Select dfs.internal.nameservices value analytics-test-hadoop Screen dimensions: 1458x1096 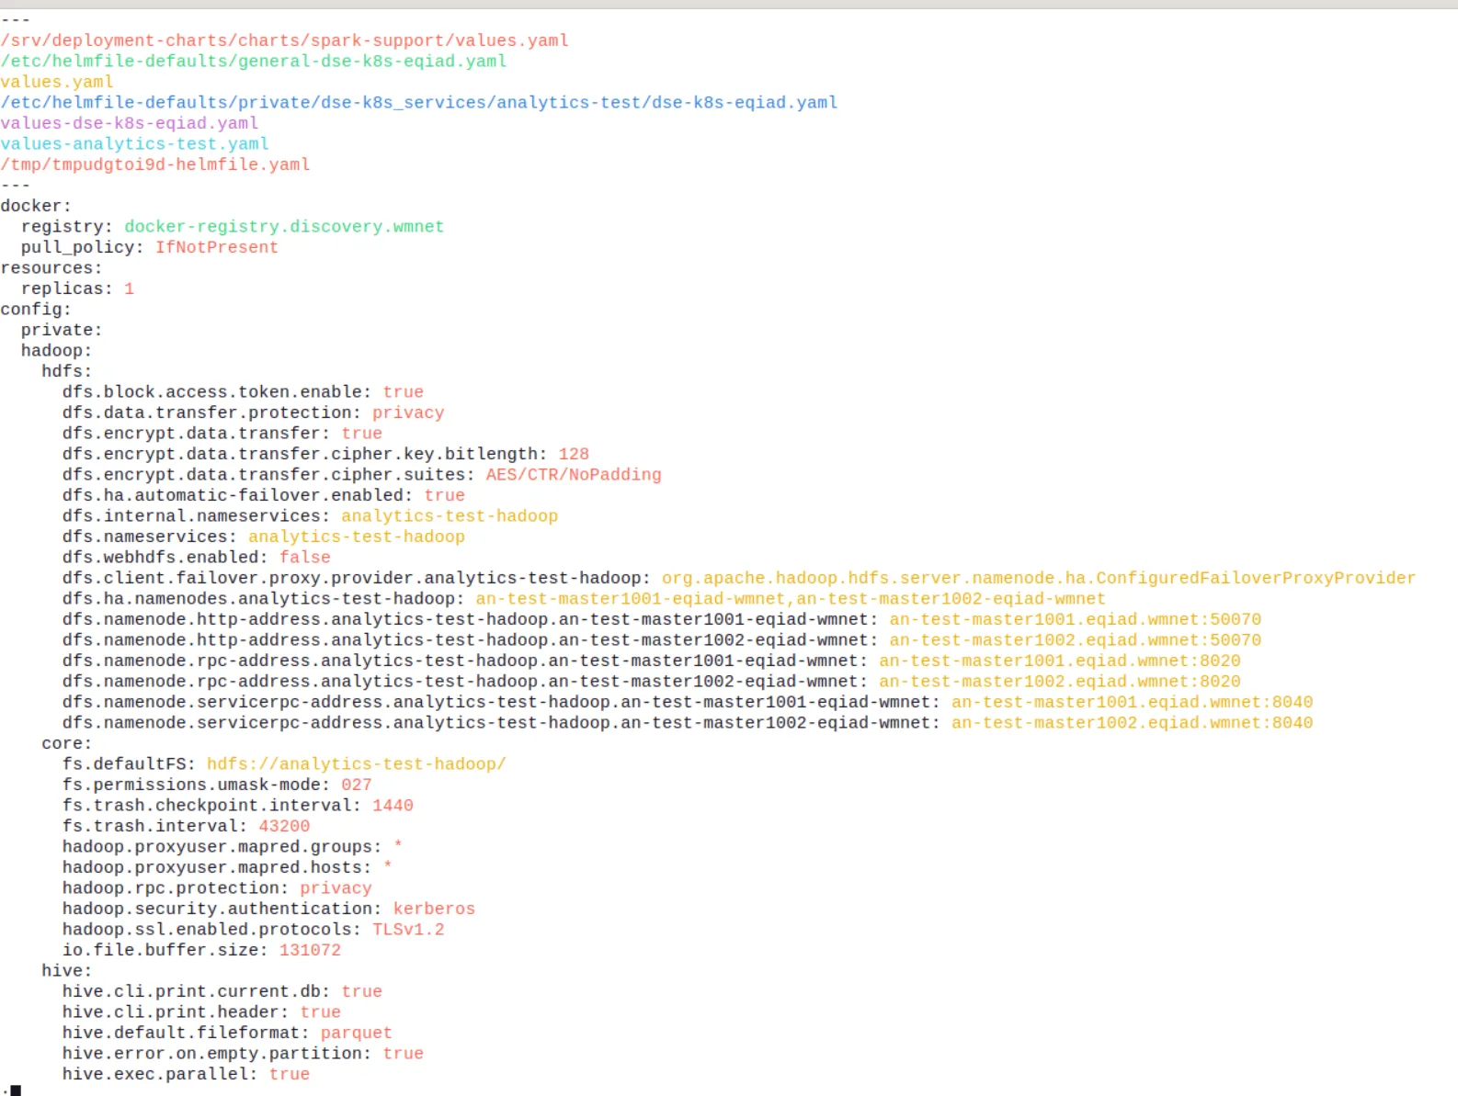click(x=450, y=515)
